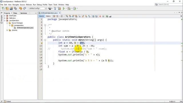183x103 pixels.
Task: Minimize the Projects window group
Action: point(36,13)
